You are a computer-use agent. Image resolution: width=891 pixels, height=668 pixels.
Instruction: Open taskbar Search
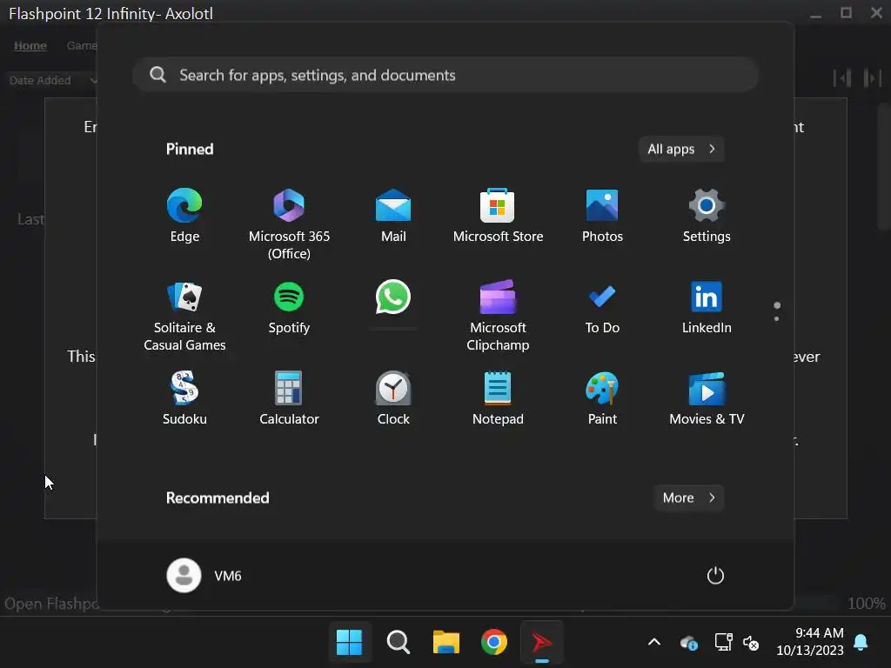pyautogui.click(x=398, y=643)
